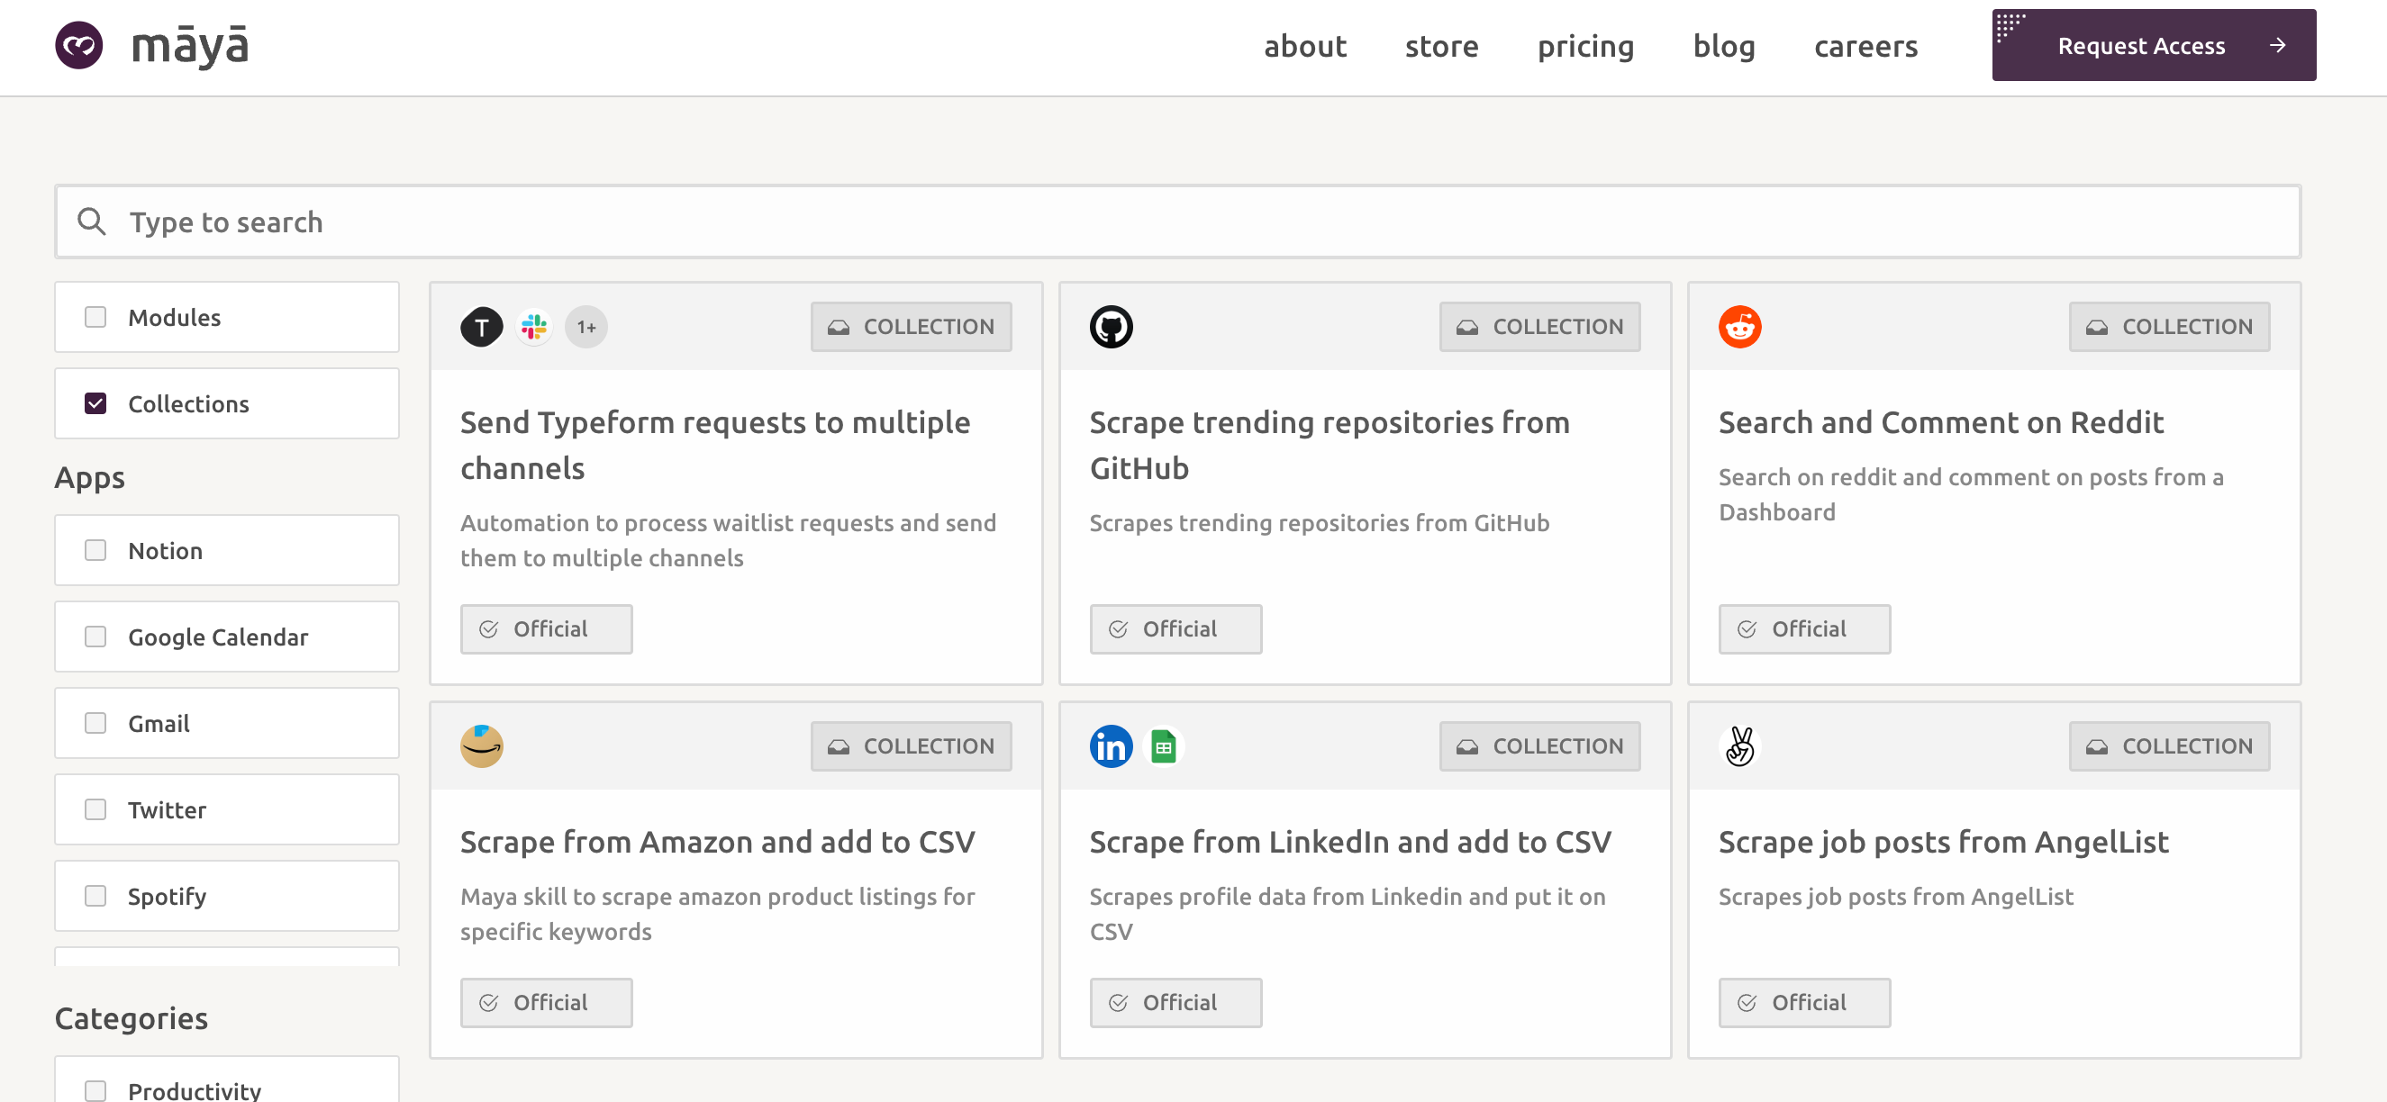Click 'Scrapes trending repositories from GitHub' description

tap(1319, 523)
